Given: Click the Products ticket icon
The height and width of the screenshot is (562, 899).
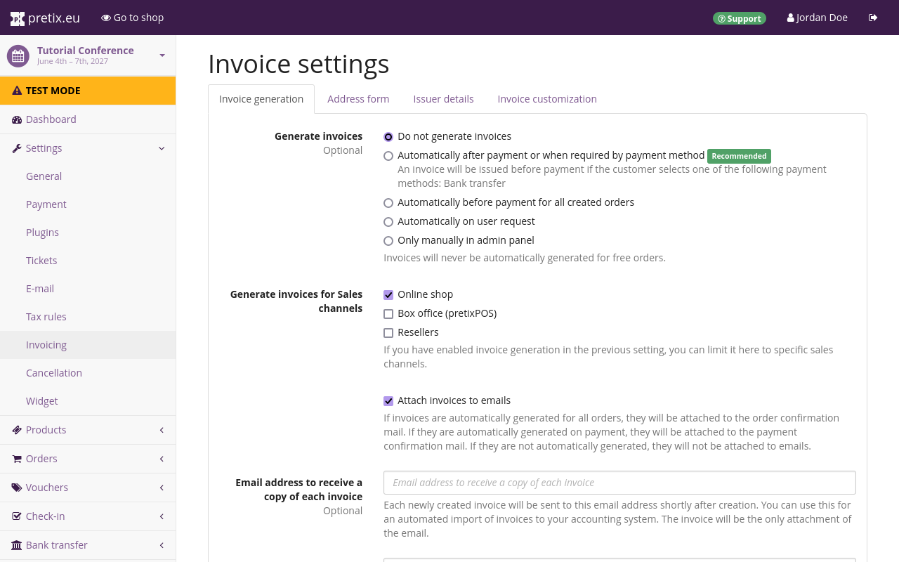Looking at the screenshot, I should point(17,430).
